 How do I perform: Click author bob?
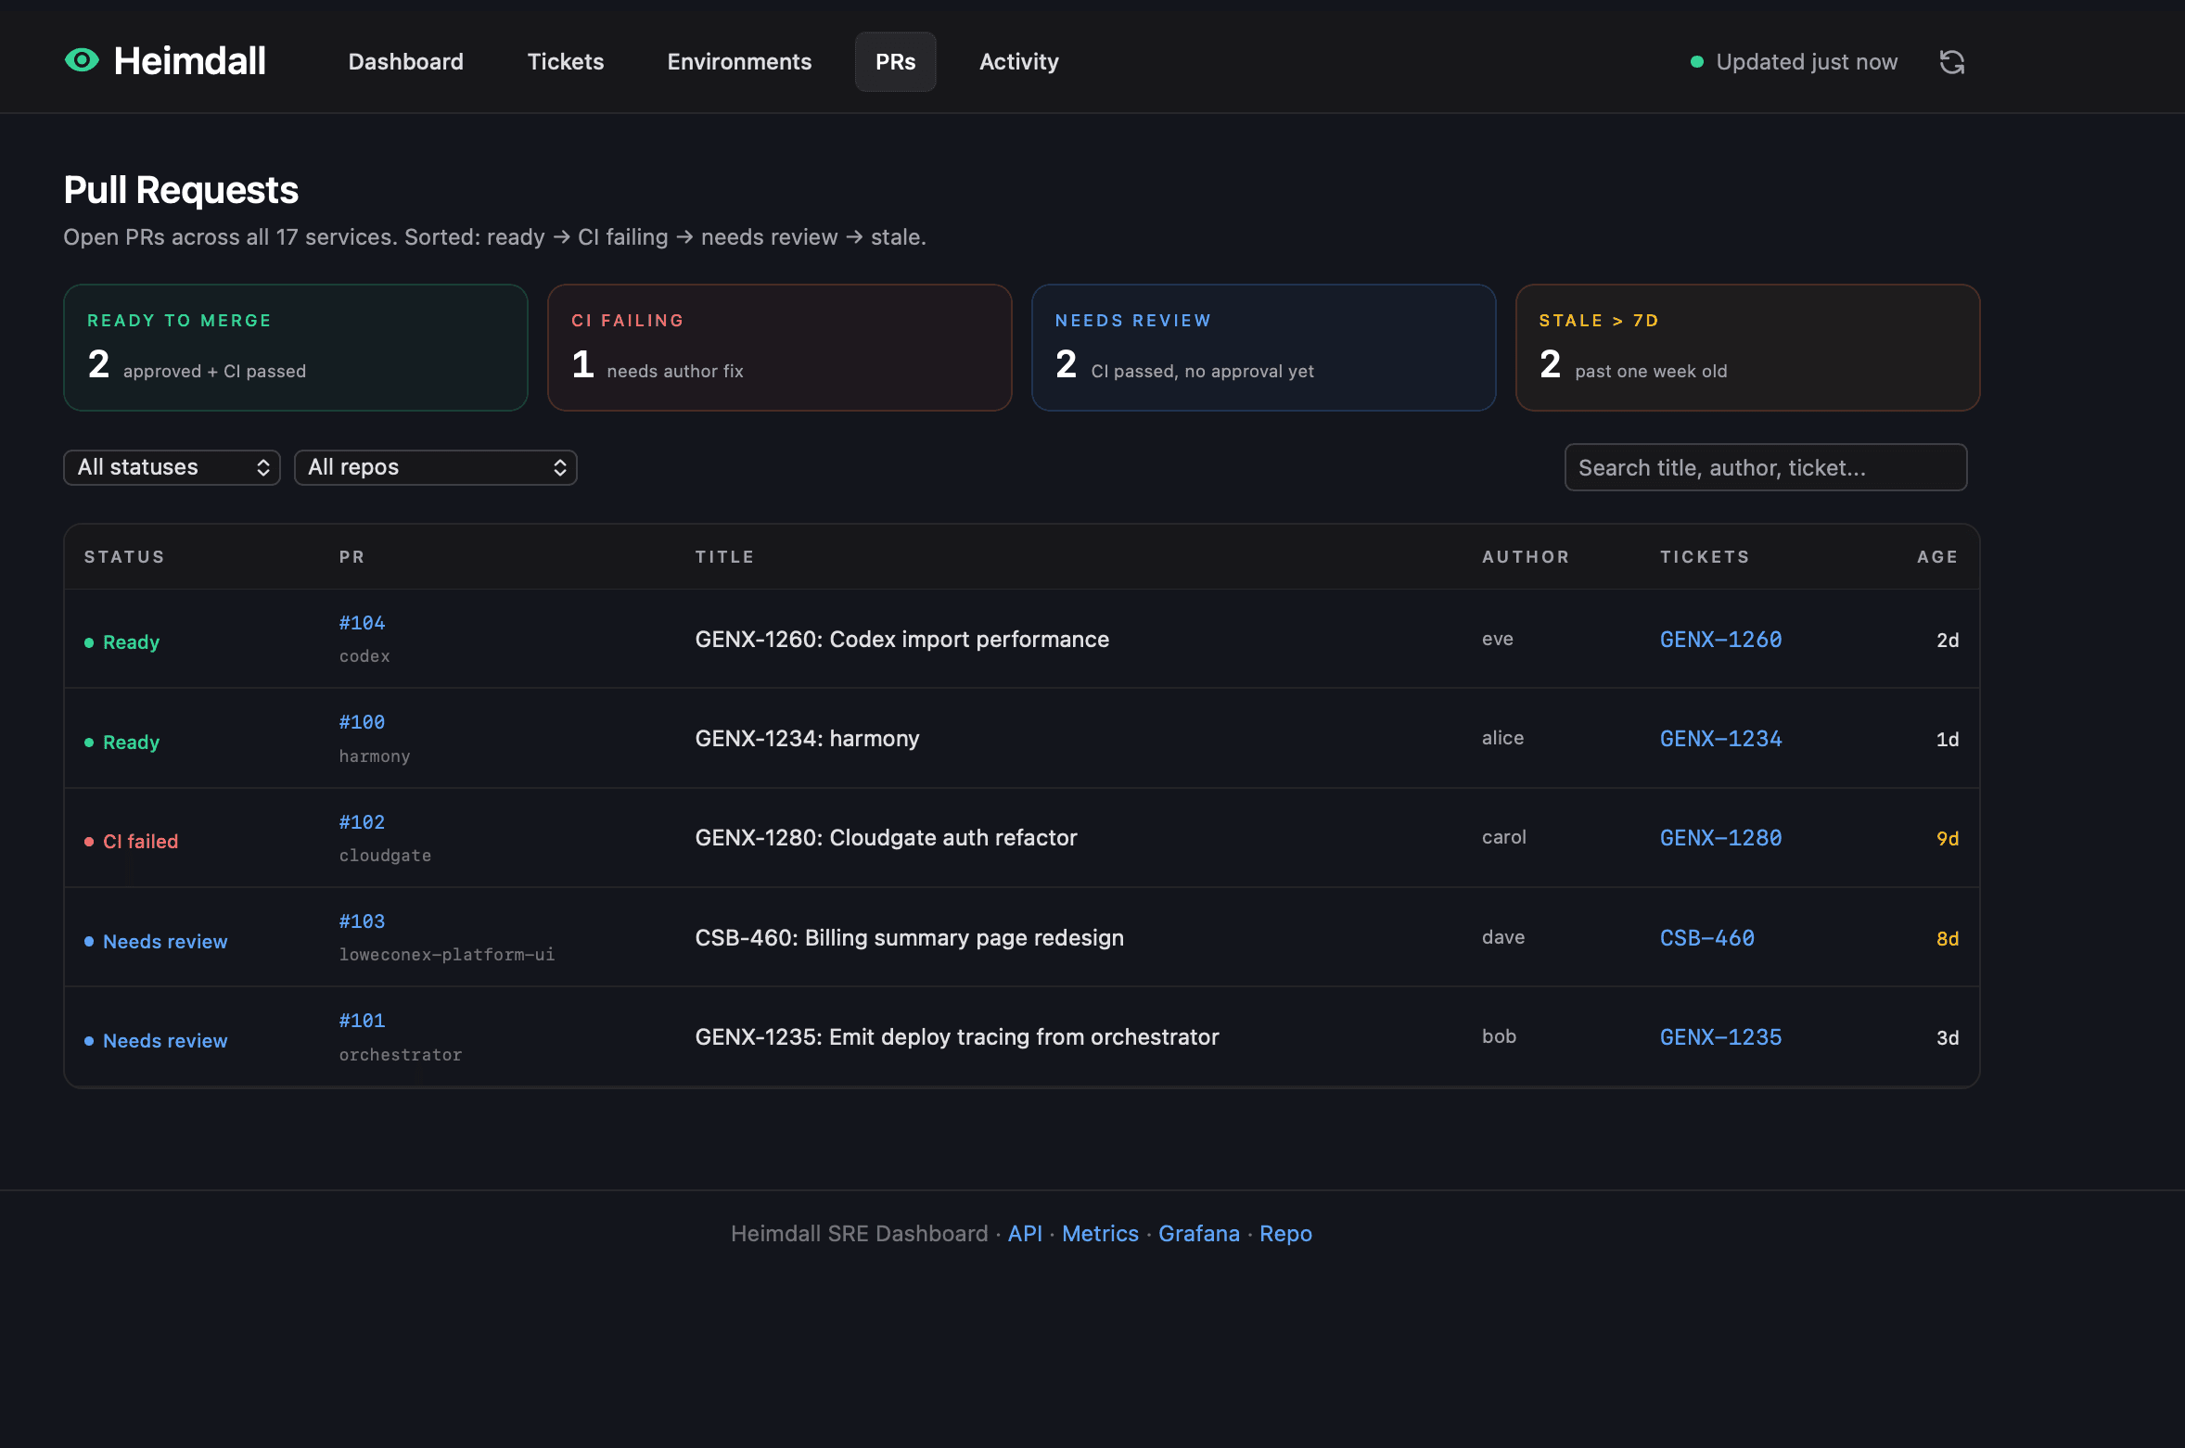pyautogui.click(x=1499, y=1036)
